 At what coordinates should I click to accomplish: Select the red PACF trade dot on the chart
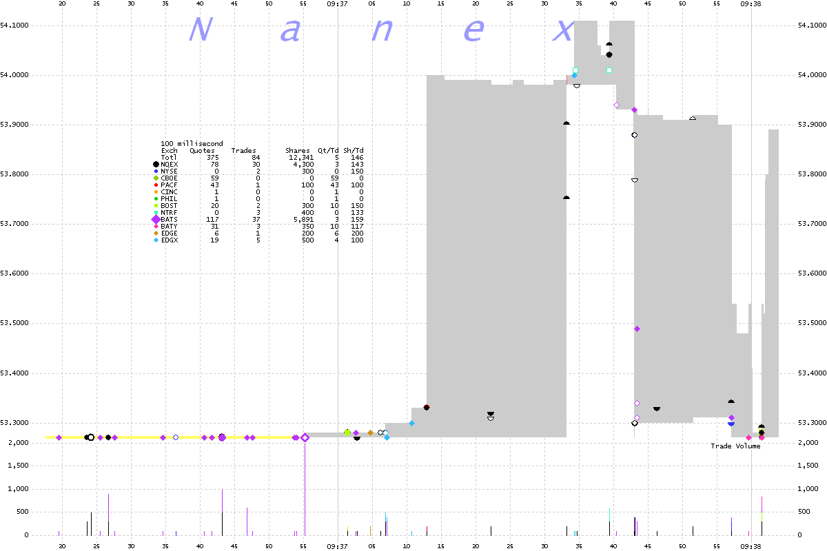[x=427, y=408]
